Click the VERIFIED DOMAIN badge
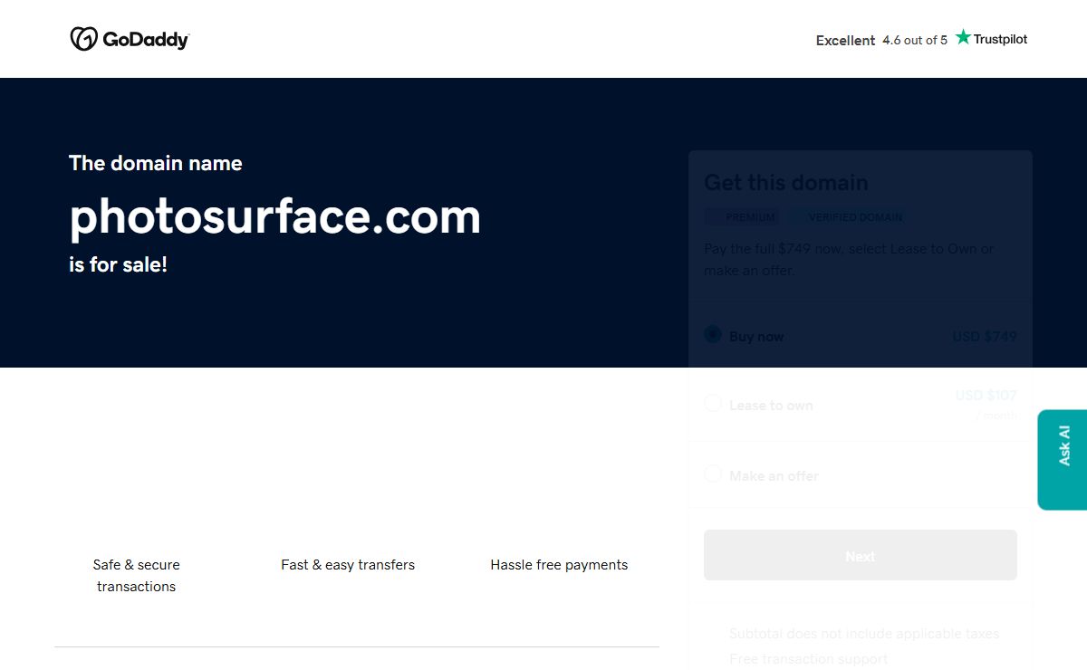This screenshot has width=1087, height=670. coord(848,217)
